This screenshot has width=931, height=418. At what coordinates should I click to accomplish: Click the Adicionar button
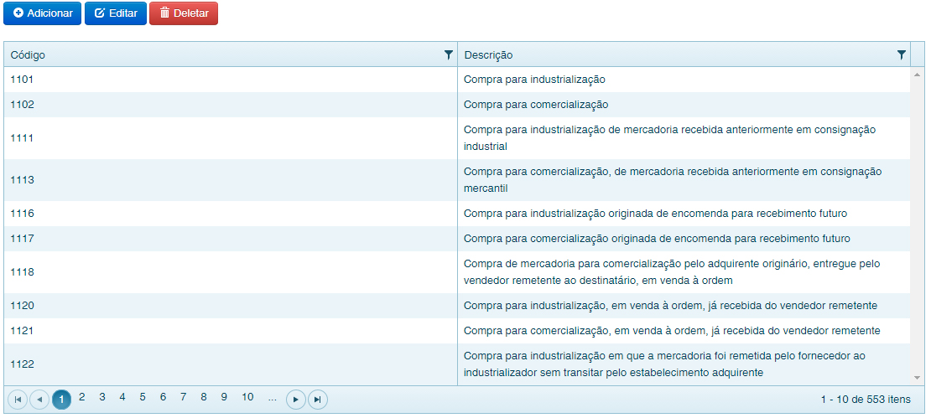(x=42, y=13)
